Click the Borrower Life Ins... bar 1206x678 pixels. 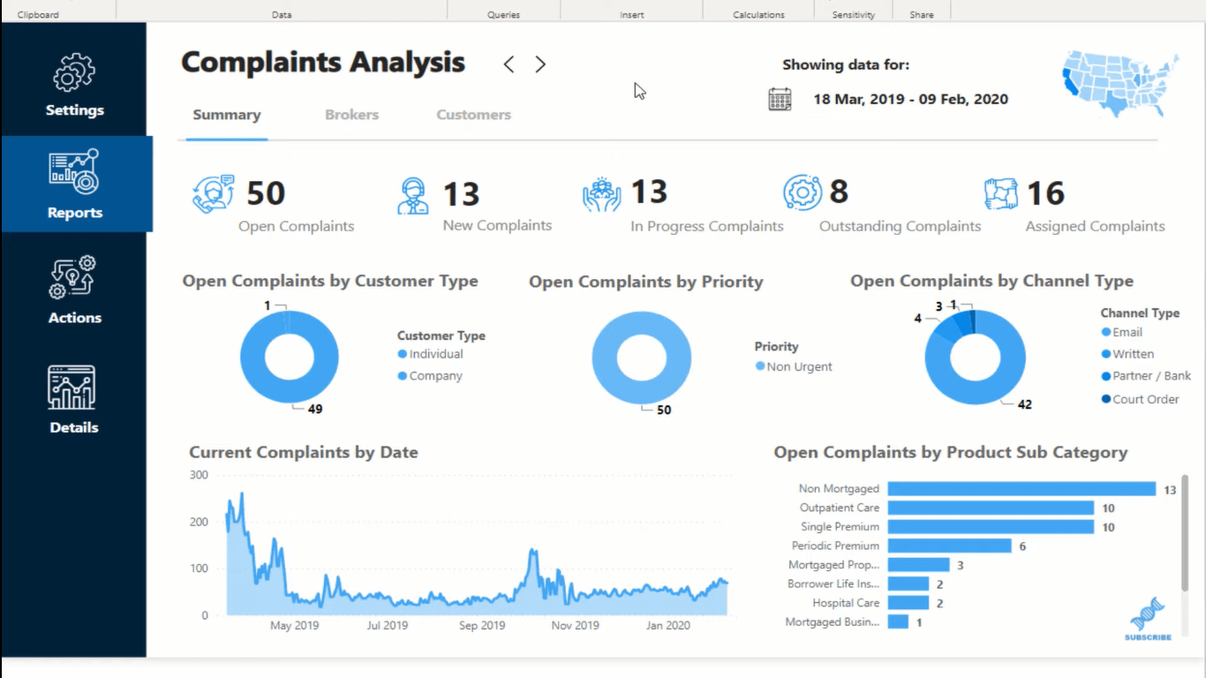908,584
